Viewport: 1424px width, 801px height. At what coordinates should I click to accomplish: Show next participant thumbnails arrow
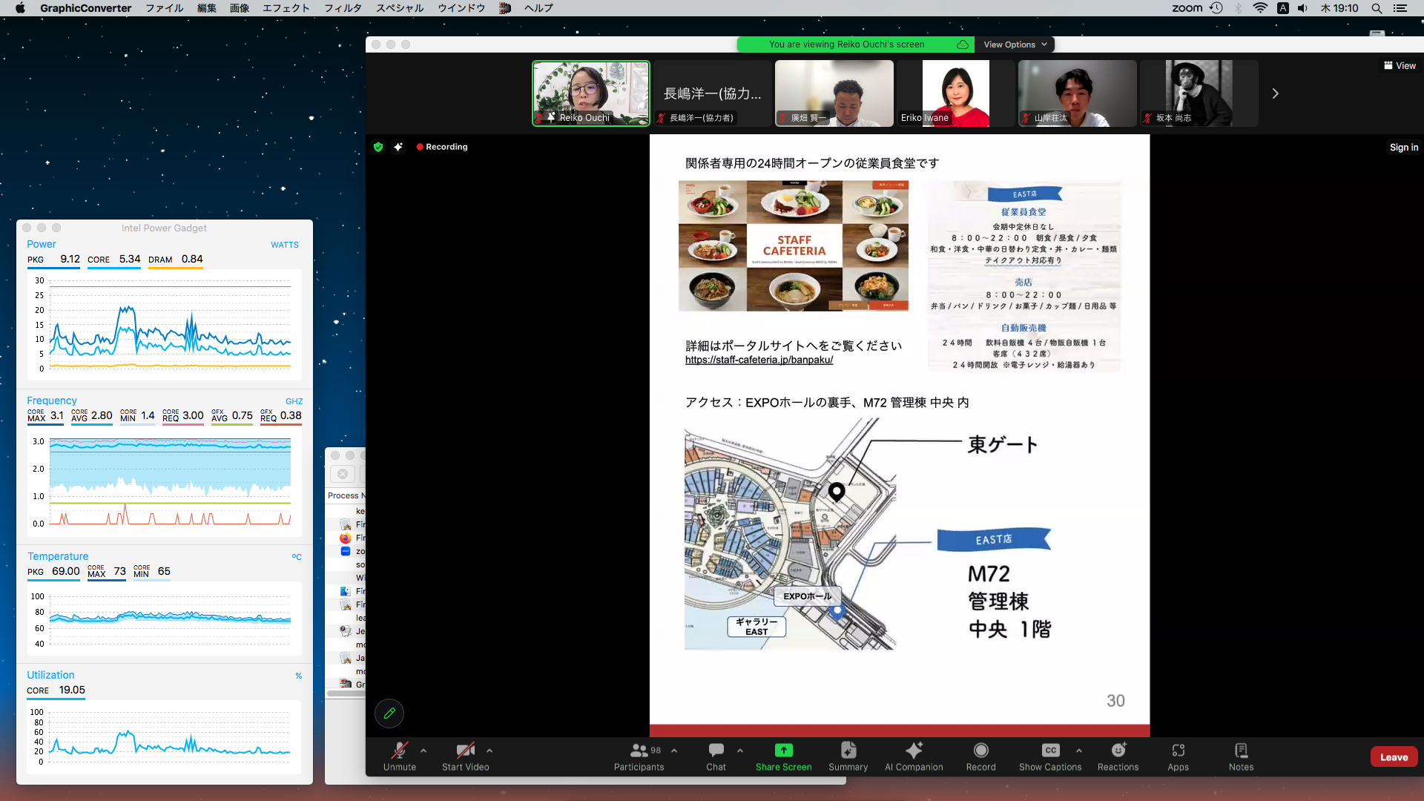pyautogui.click(x=1275, y=93)
